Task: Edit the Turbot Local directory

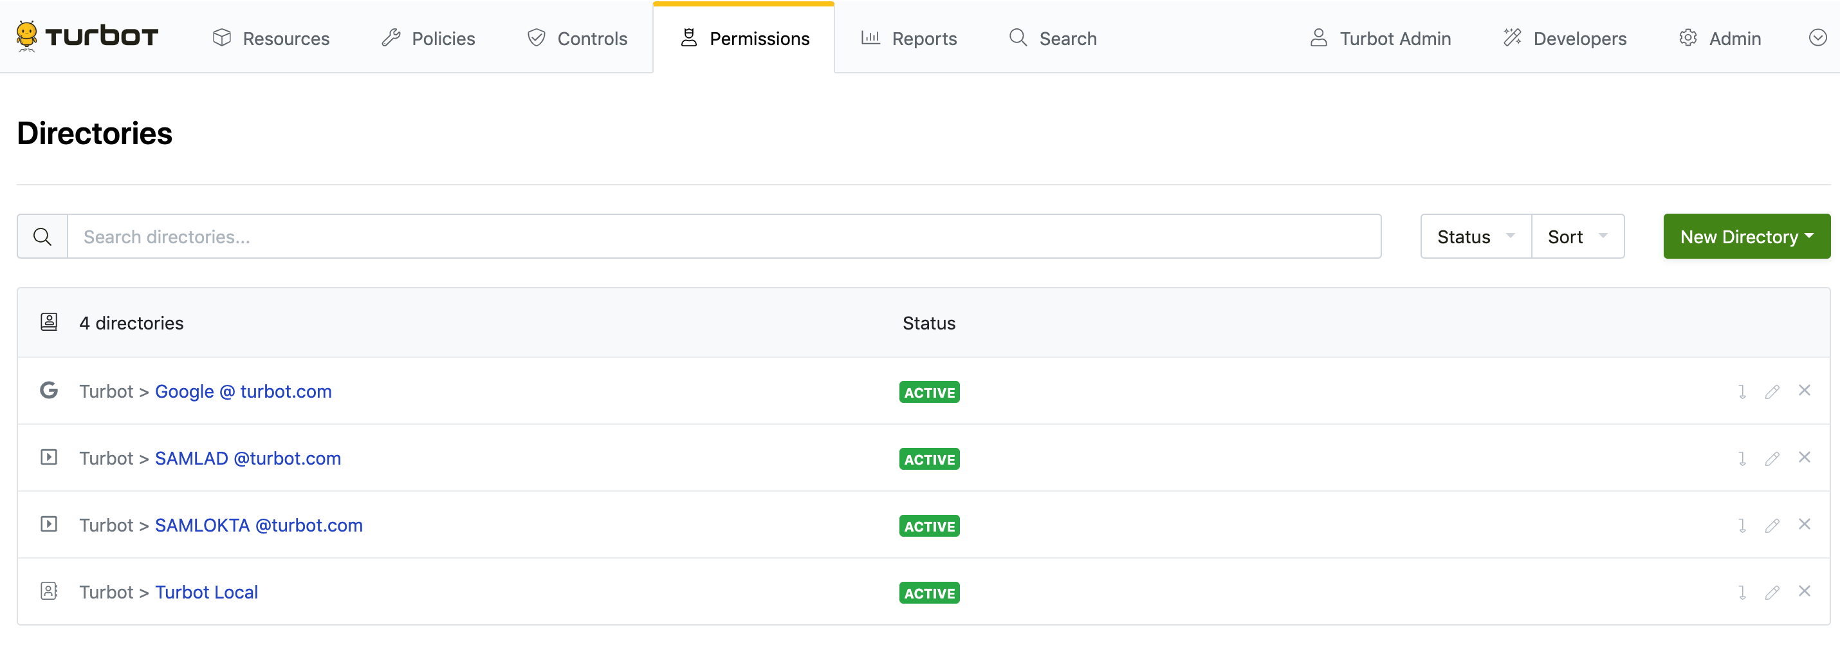Action: pyautogui.click(x=1772, y=593)
